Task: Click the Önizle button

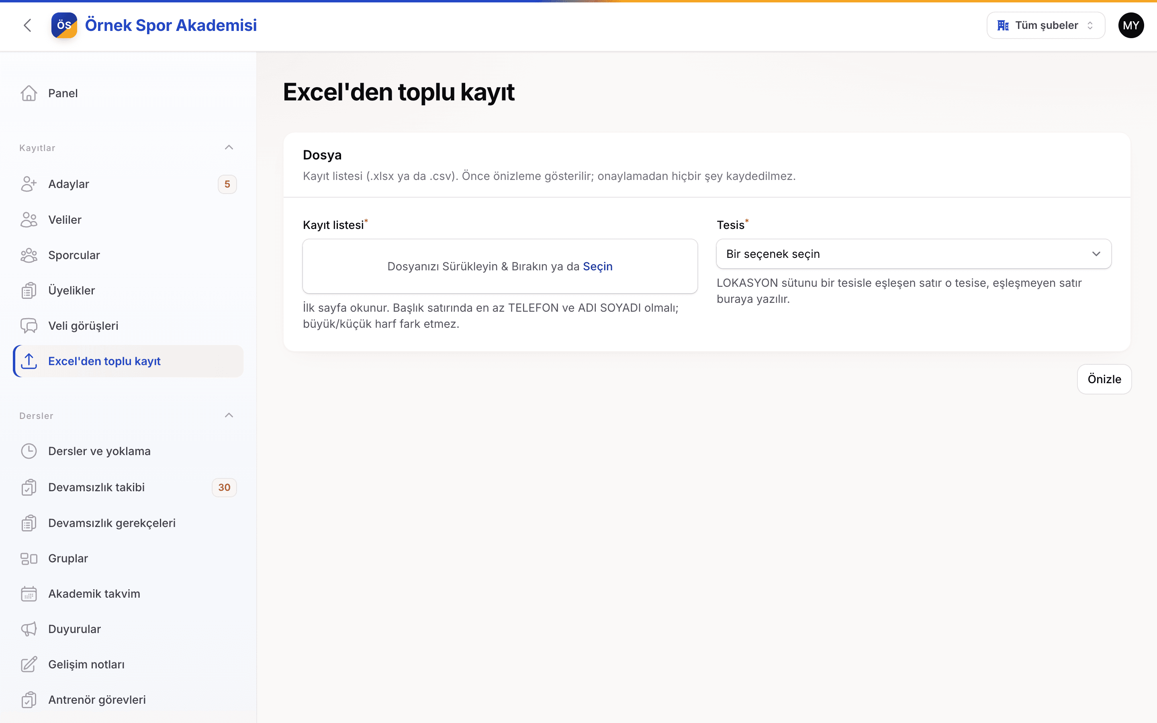Action: point(1104,379)
